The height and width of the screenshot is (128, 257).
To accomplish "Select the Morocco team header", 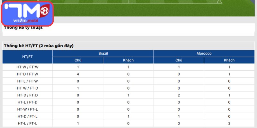I will [x=204, y=53].
